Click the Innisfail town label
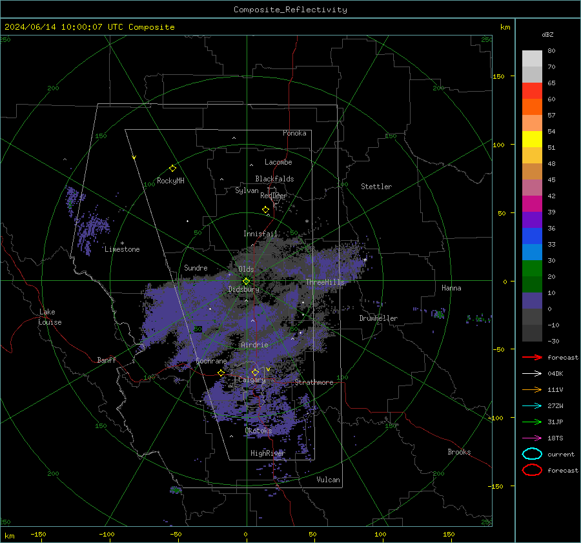This screenshot has width=581, height=543. click(260, 234)
